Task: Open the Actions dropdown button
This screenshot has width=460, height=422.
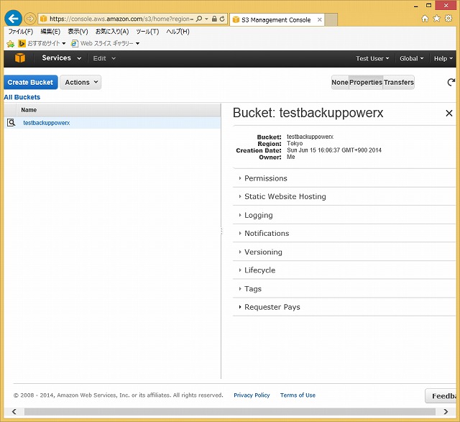Action: (80, 82)
